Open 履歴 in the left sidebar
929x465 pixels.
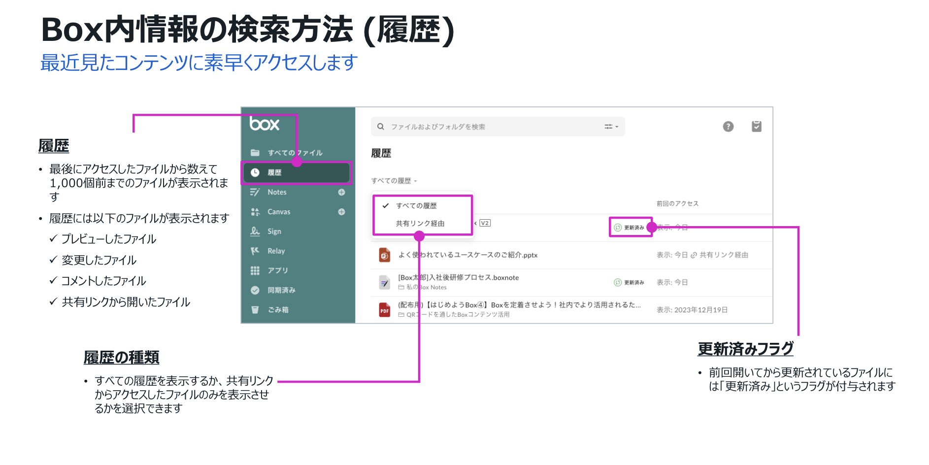274,173
